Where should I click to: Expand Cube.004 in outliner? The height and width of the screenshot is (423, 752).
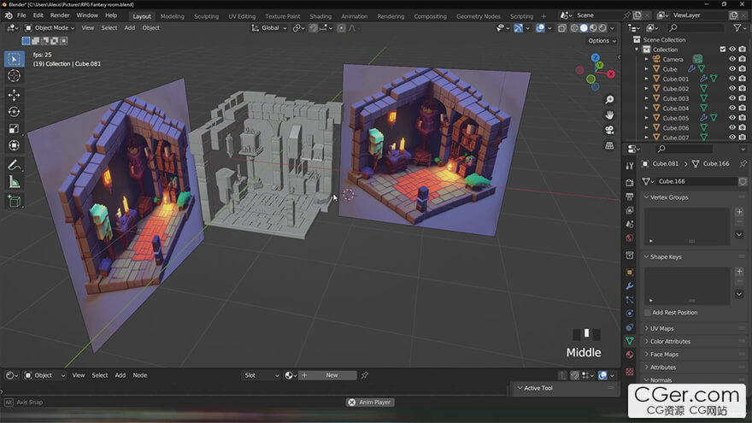click(x=646, y=108)
